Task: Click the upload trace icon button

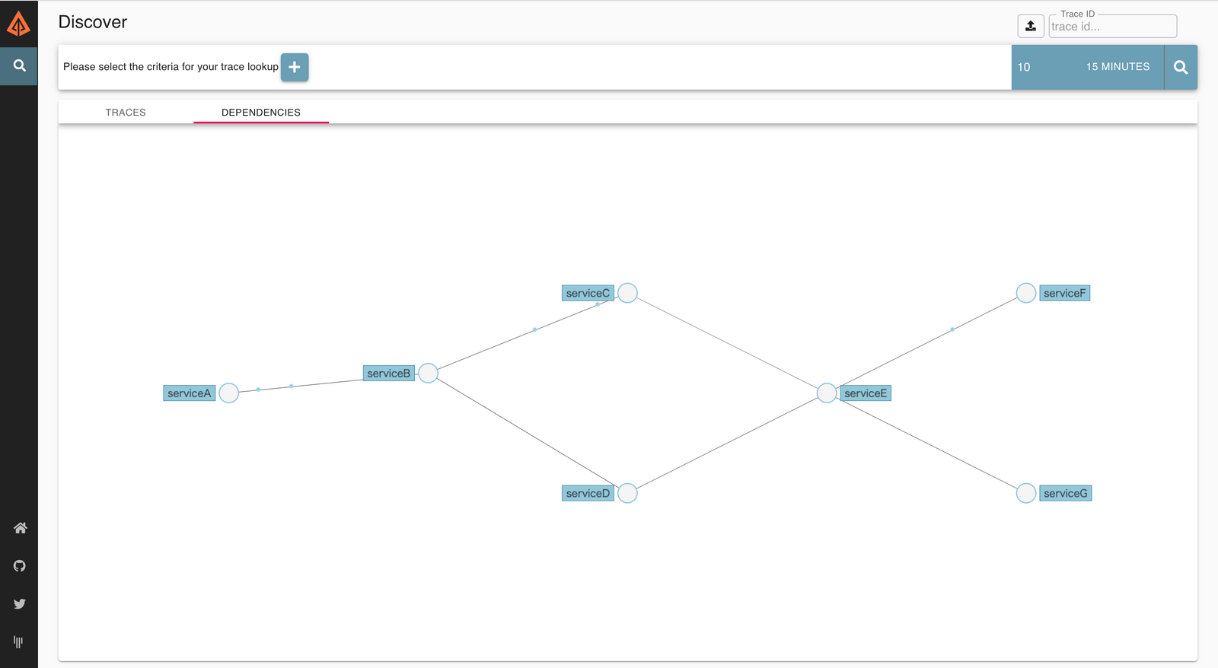Action: [1030, 26]
